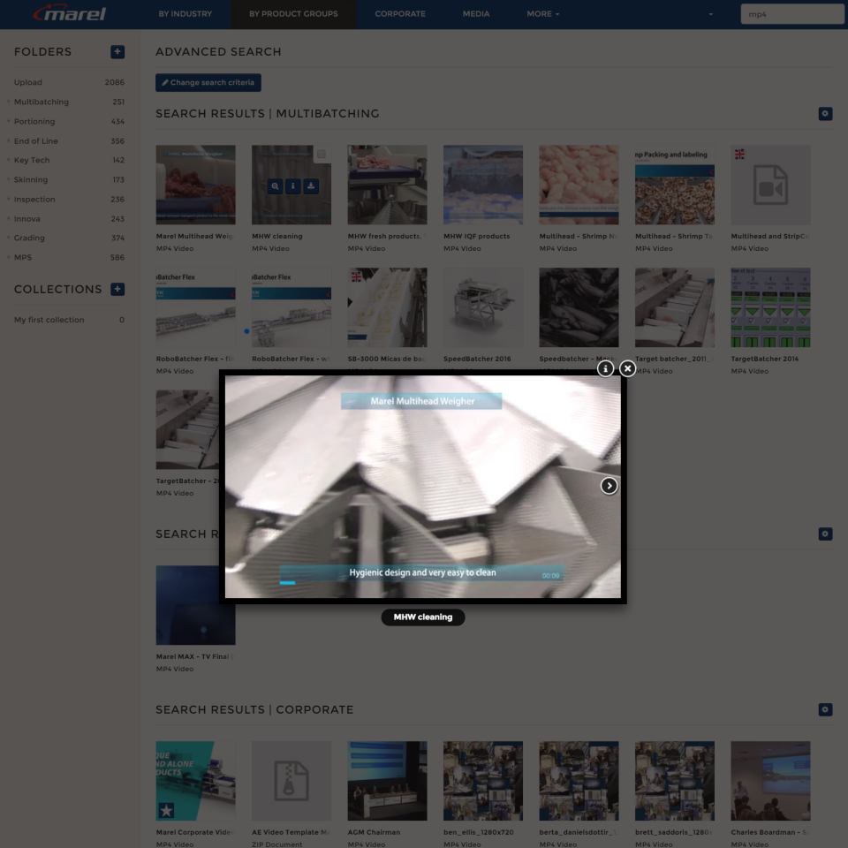This screenshot has height=848, width=848.
Task: Close the MHW cleaning preview lightbox
Action: pos(627,369)
